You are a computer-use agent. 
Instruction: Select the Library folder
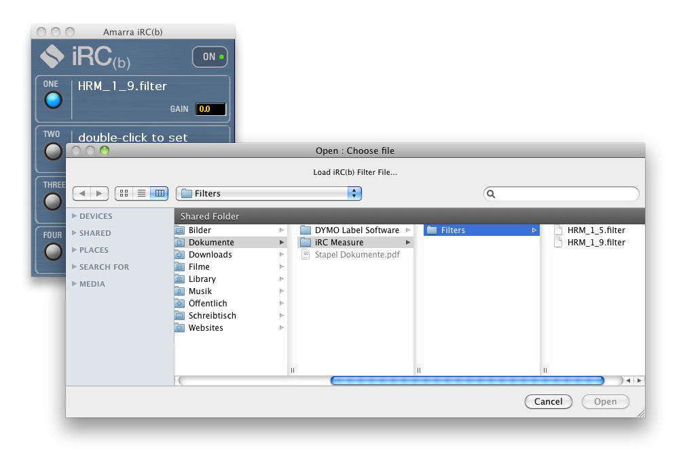pos(231,279)
